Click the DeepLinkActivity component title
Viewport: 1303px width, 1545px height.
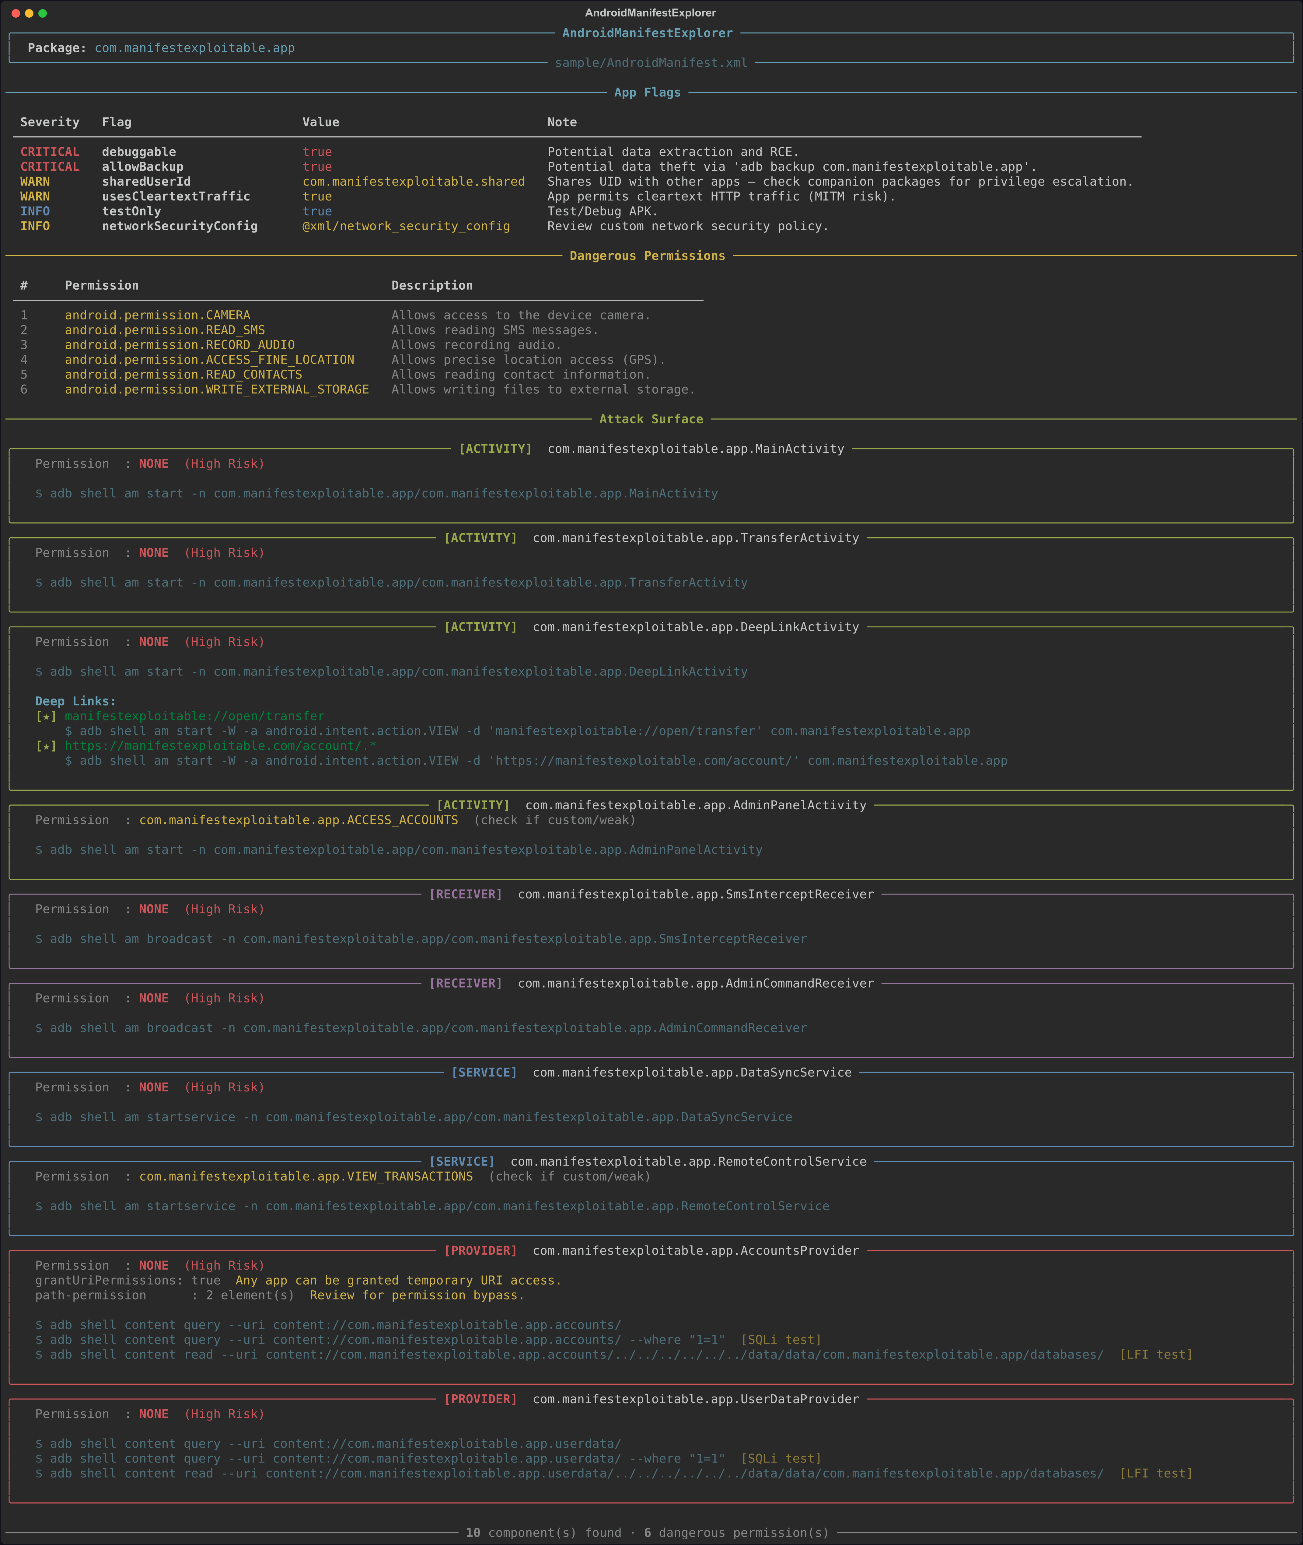[696, 627]
